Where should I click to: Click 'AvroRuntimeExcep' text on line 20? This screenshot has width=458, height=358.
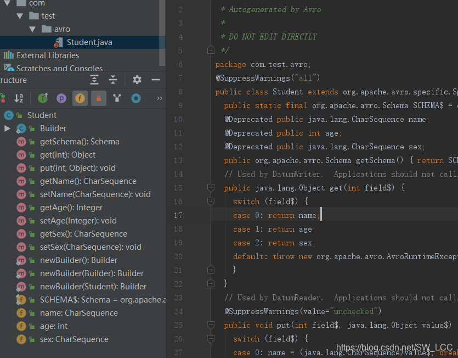point(422,256)
